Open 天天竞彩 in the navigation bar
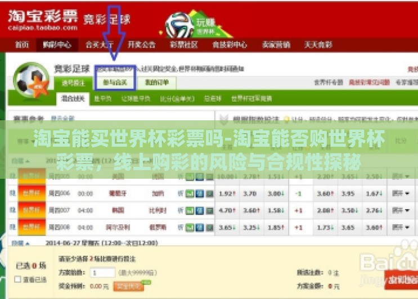Image resolution: width=418 pixels, height=299 pixels. pos(318,45)
